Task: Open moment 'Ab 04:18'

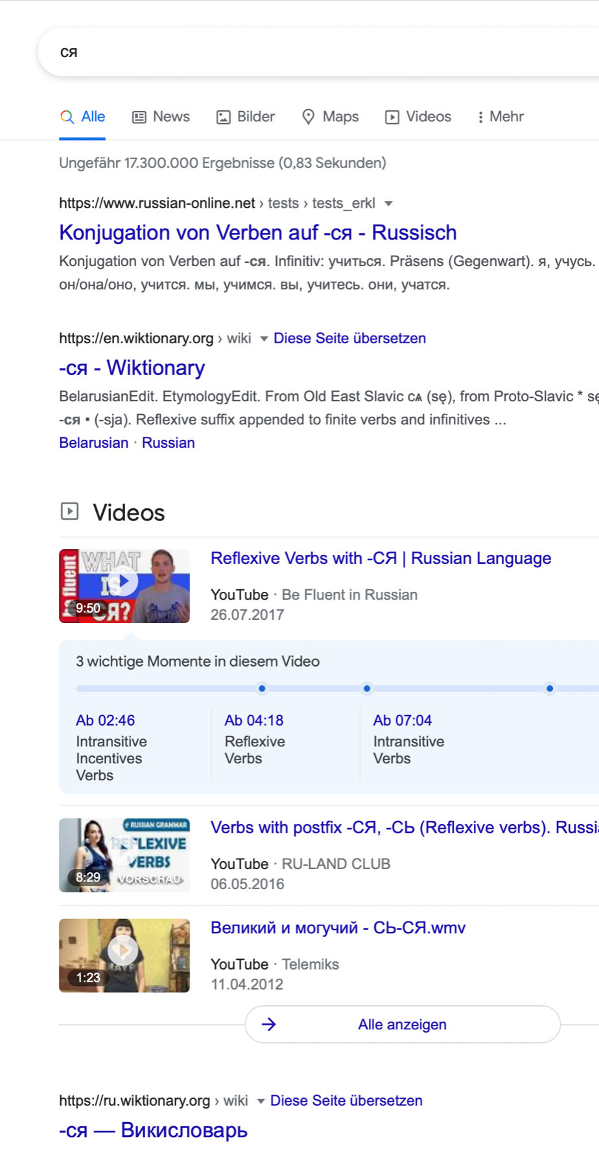Action: [254, 720]
